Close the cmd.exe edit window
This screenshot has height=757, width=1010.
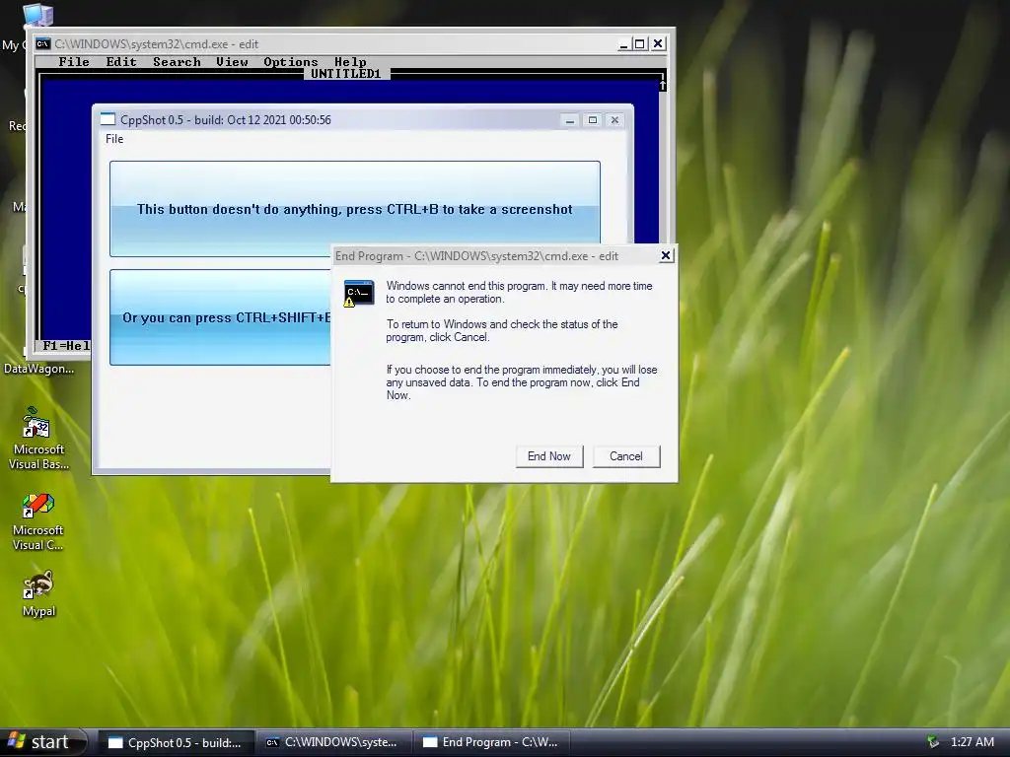(x=658, y=43)
